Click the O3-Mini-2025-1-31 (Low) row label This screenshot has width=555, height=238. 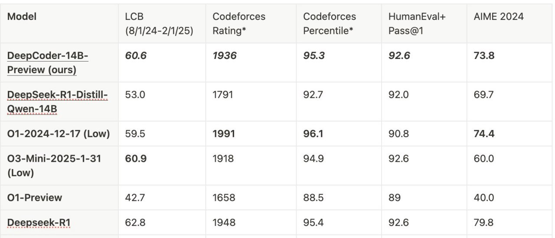(x=54, y=165)
